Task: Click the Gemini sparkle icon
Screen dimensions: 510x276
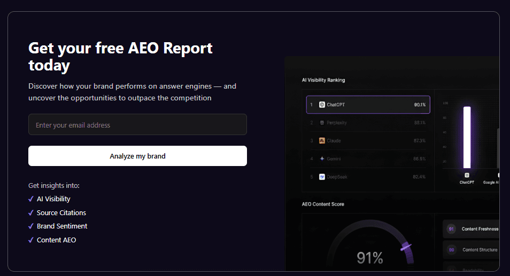Action: 322,159
